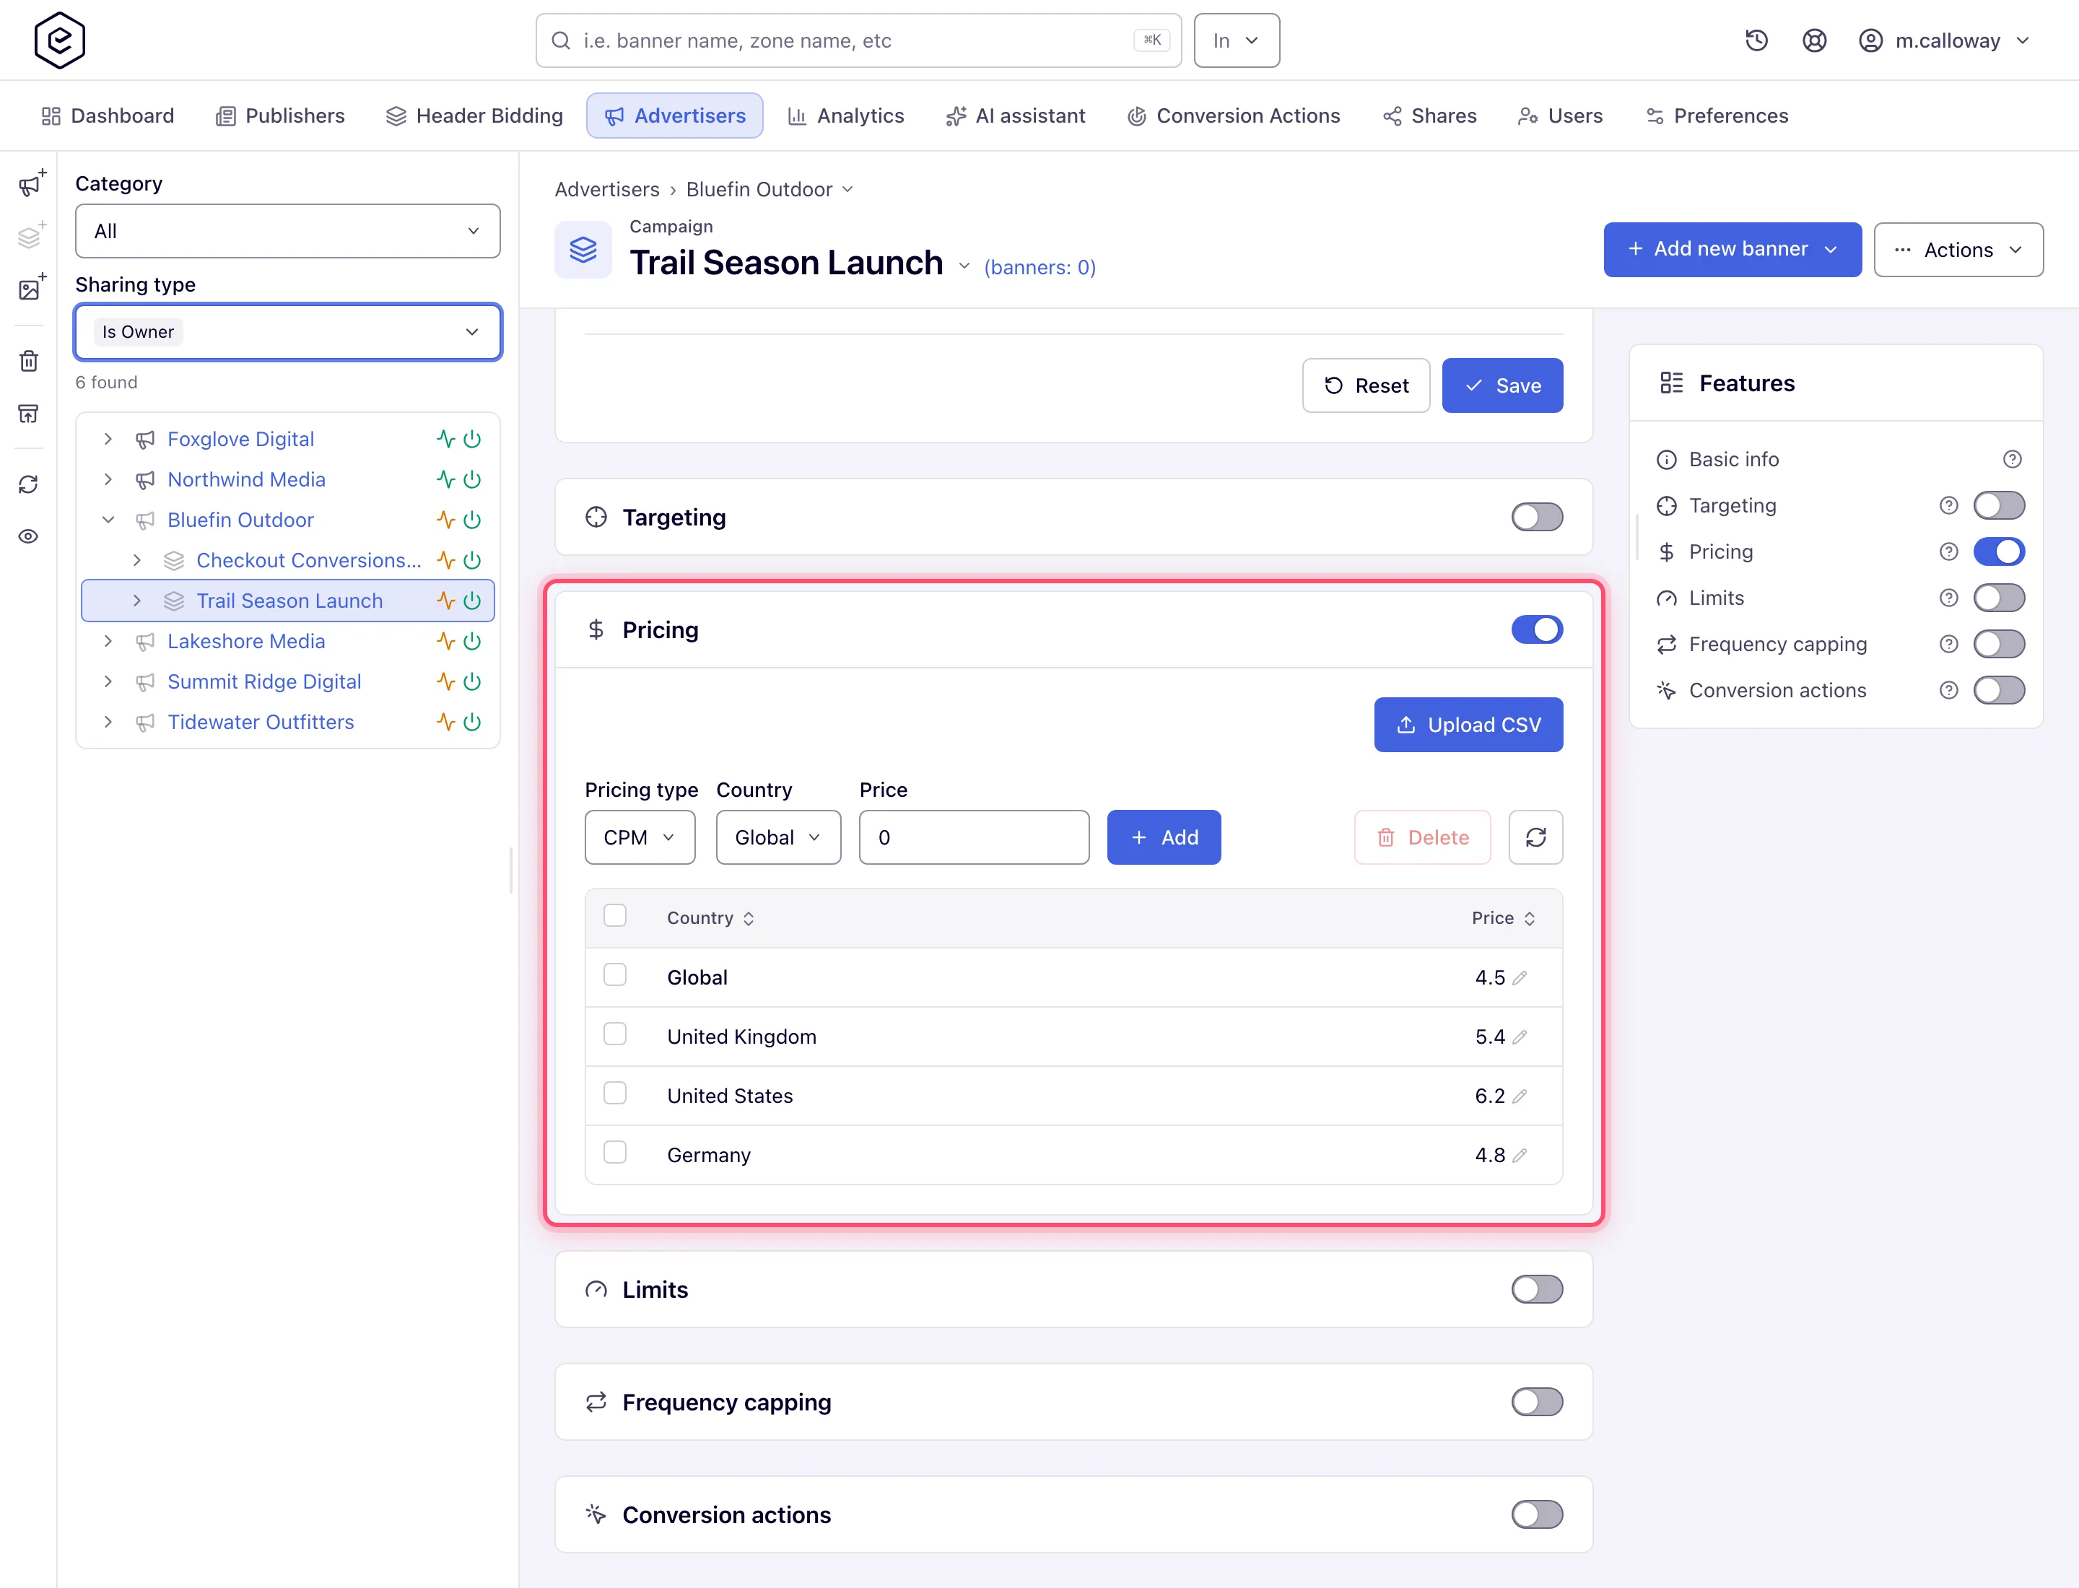This screenshot has height=1588, width=2079.
Task: Check the Germany row checkbox
Action: point(614,1152)
